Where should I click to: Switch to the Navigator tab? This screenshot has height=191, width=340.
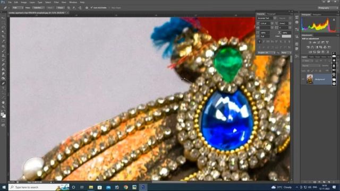tap(317, 15)
